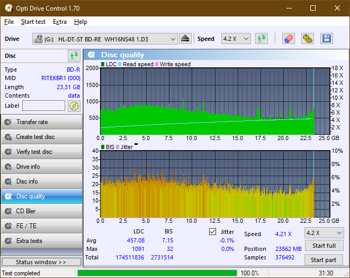Viewport: 350px width, 278px height.
Task: Open the Start test menu
Action: point(33,22)
